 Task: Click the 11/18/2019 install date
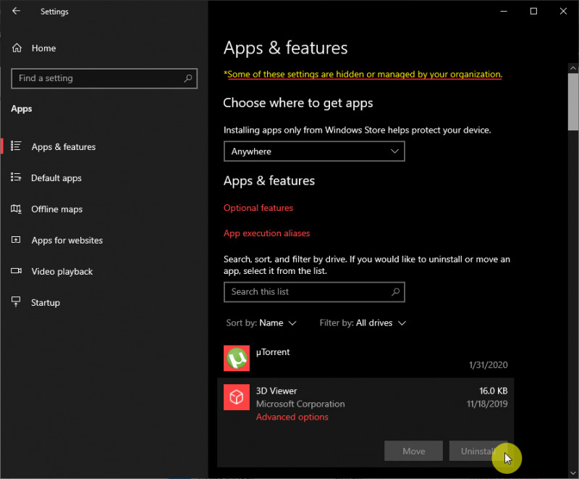coord(487,404)
